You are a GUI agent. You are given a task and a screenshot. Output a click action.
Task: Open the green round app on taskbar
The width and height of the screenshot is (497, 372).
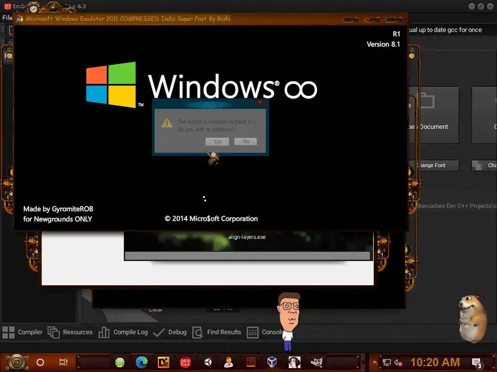pos(120,362)
